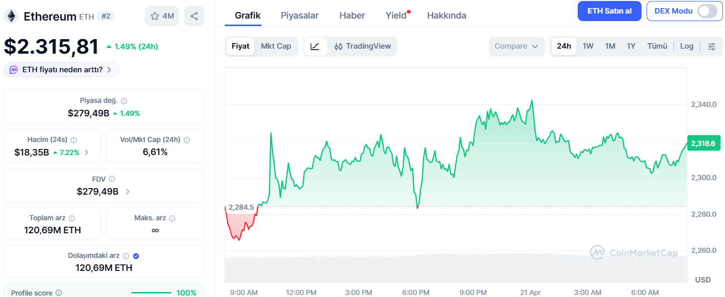725x297 pixels.
Task: Open the share icon button
Action: (x=194, y=16)
